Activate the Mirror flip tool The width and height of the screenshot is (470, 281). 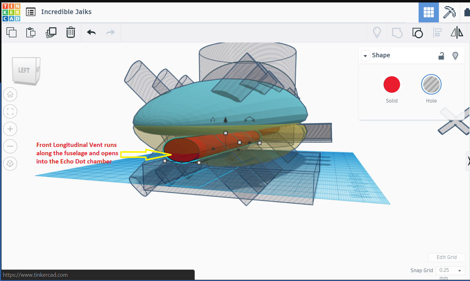(457, 32)
